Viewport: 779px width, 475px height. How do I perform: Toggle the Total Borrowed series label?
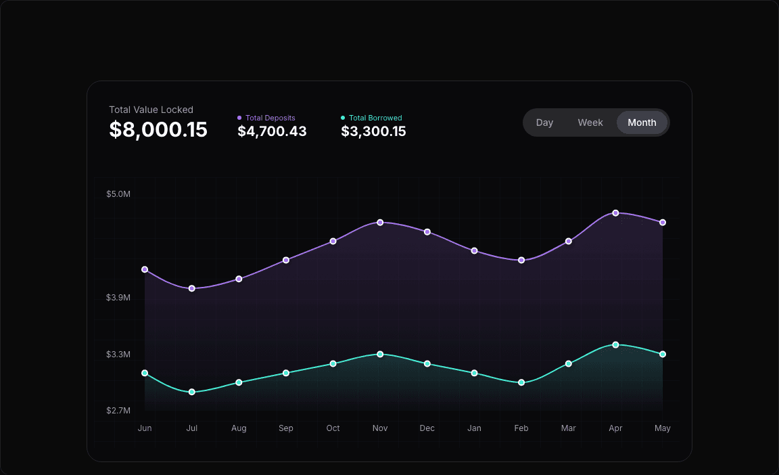click(375, 118)
